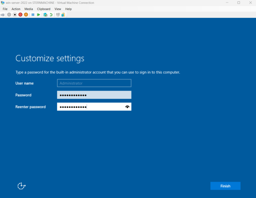This screenshot has height=198, width=256.
Task: Open the Media menu
Action: 29,9
